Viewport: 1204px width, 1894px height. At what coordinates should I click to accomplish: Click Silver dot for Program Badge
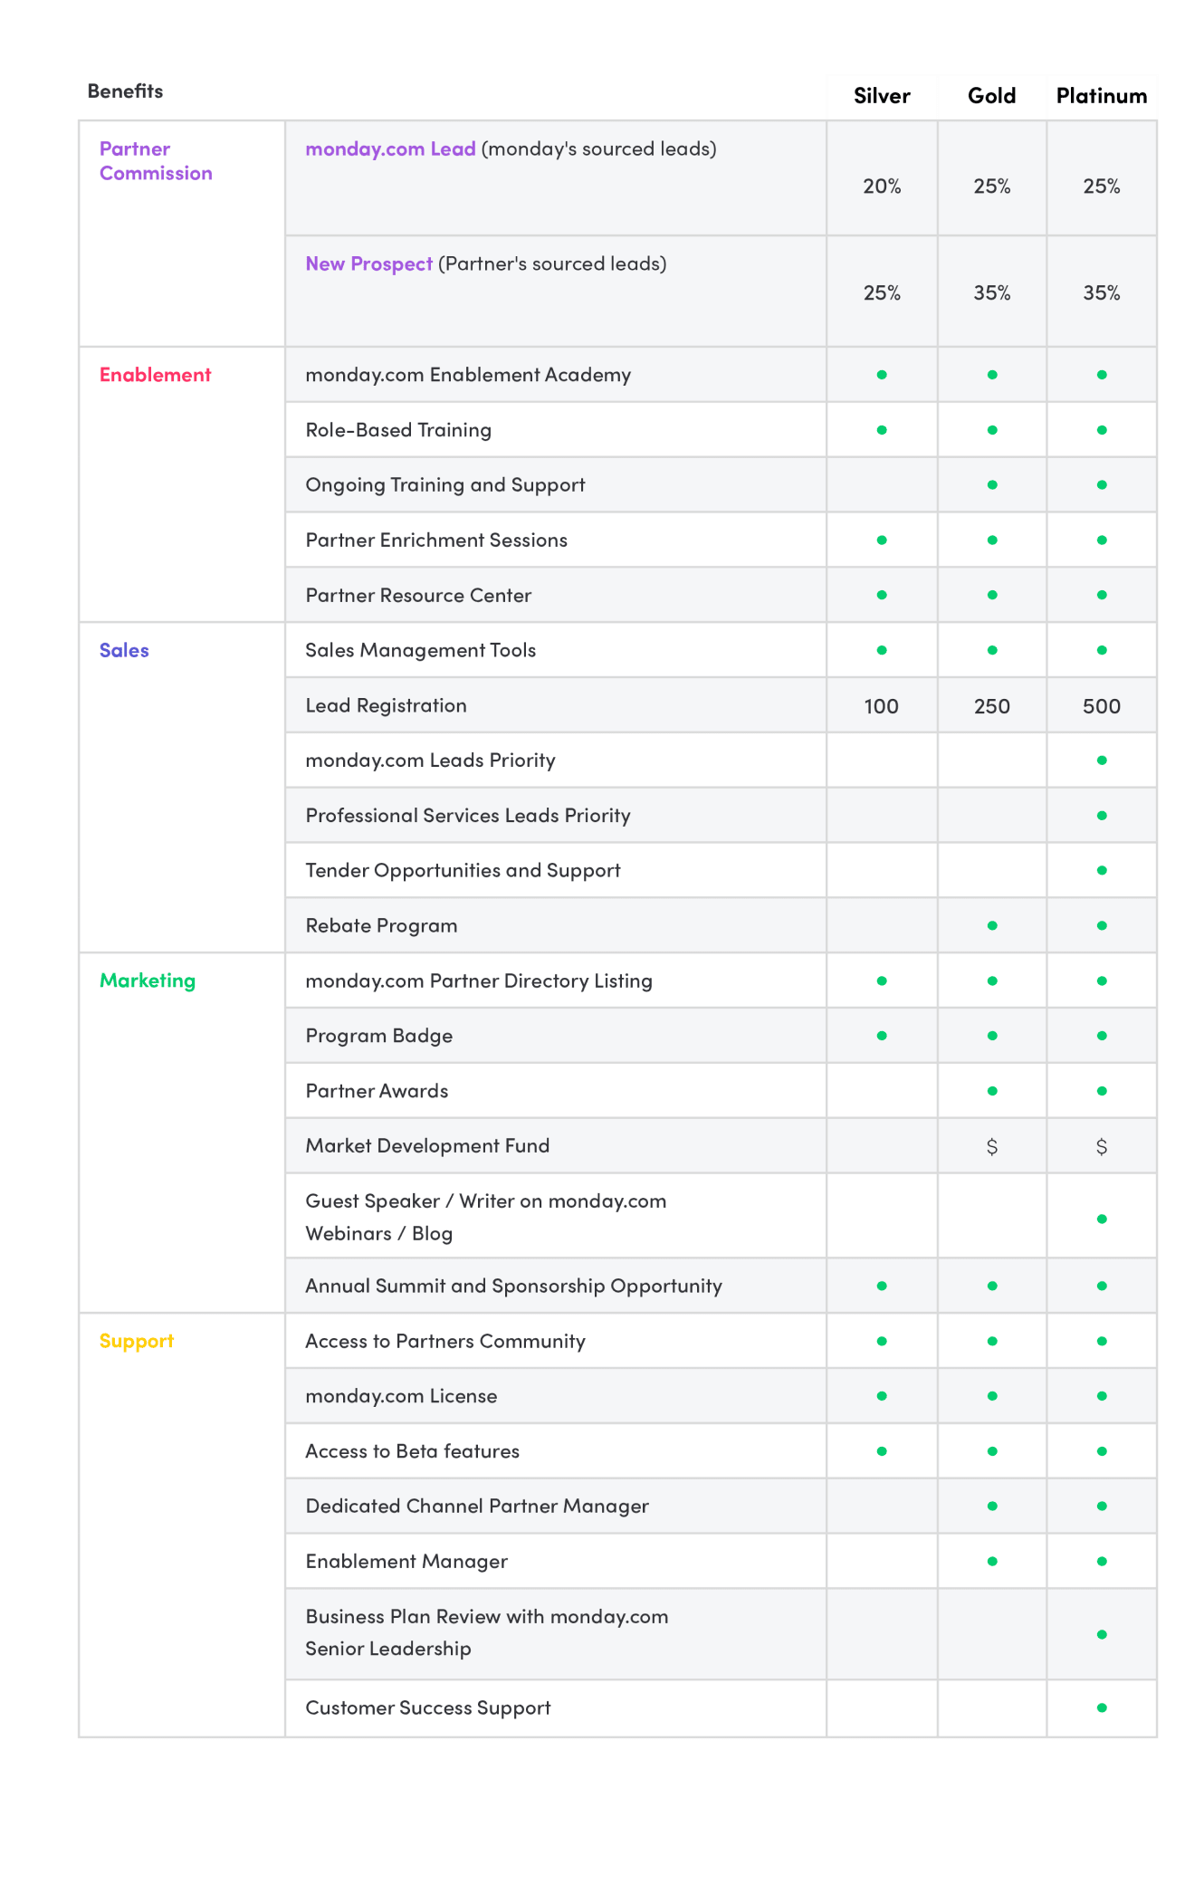[x=882, y=1036]
